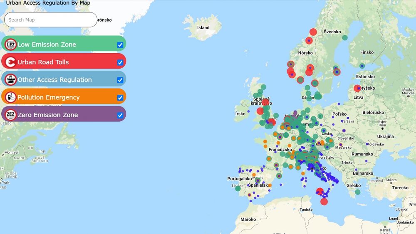Select the green marker in Greece

point(358,192)
